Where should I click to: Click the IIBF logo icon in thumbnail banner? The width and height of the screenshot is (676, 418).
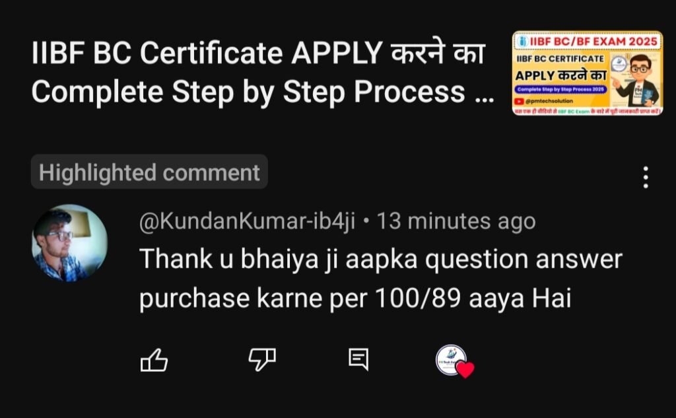[x=524, y=42]
